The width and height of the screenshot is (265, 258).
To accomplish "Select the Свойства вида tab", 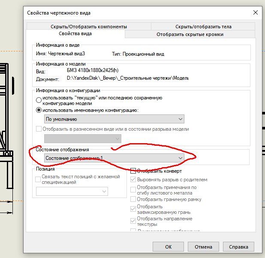I will (75, 34).
